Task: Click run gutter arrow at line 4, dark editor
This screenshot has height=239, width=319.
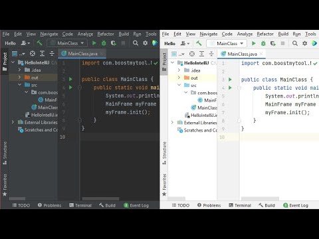Action: (70, 88)
